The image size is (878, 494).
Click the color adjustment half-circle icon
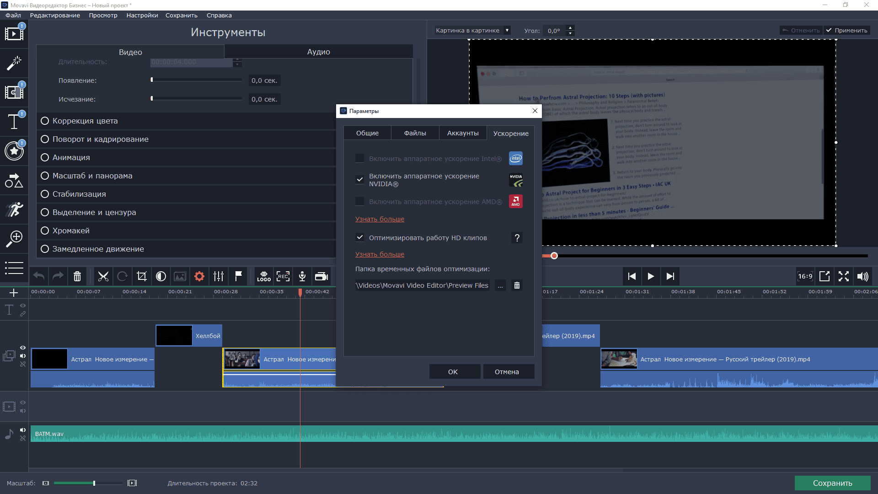tap(161, 276)
